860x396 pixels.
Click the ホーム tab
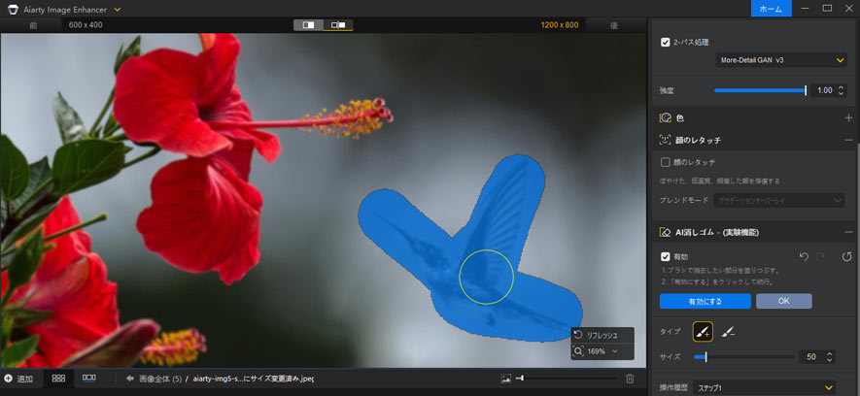(772, 8)
